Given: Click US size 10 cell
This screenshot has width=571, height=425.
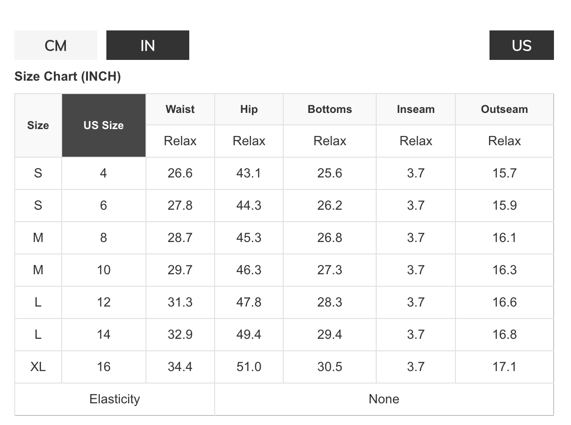Looking at the screenshot, I should 104,270.
